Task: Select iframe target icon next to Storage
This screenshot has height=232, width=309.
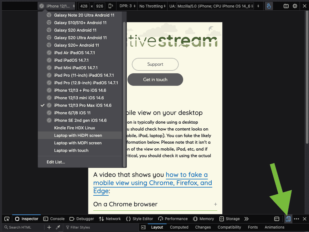Action: pyautogui.click(x=277, y=219)
